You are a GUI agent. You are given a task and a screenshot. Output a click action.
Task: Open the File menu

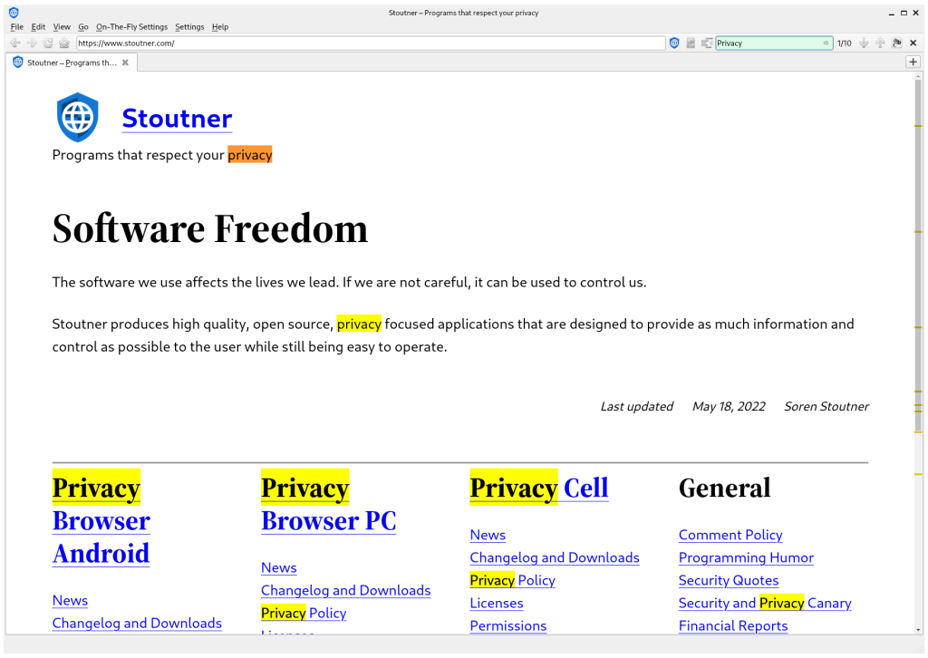tap(16, 27)
